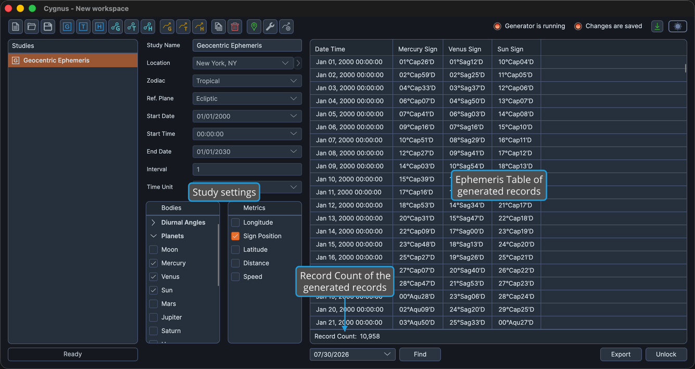
Task: Click the Venus Sign column header
Action: click(x=467, y=49)
